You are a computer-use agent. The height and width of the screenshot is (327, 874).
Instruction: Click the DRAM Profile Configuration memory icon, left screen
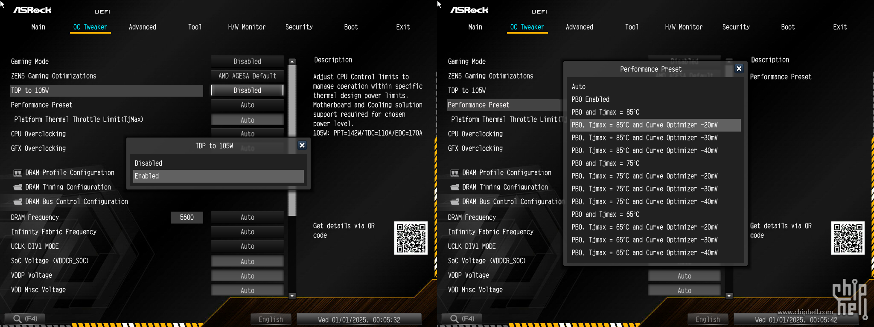click(18, 173)
